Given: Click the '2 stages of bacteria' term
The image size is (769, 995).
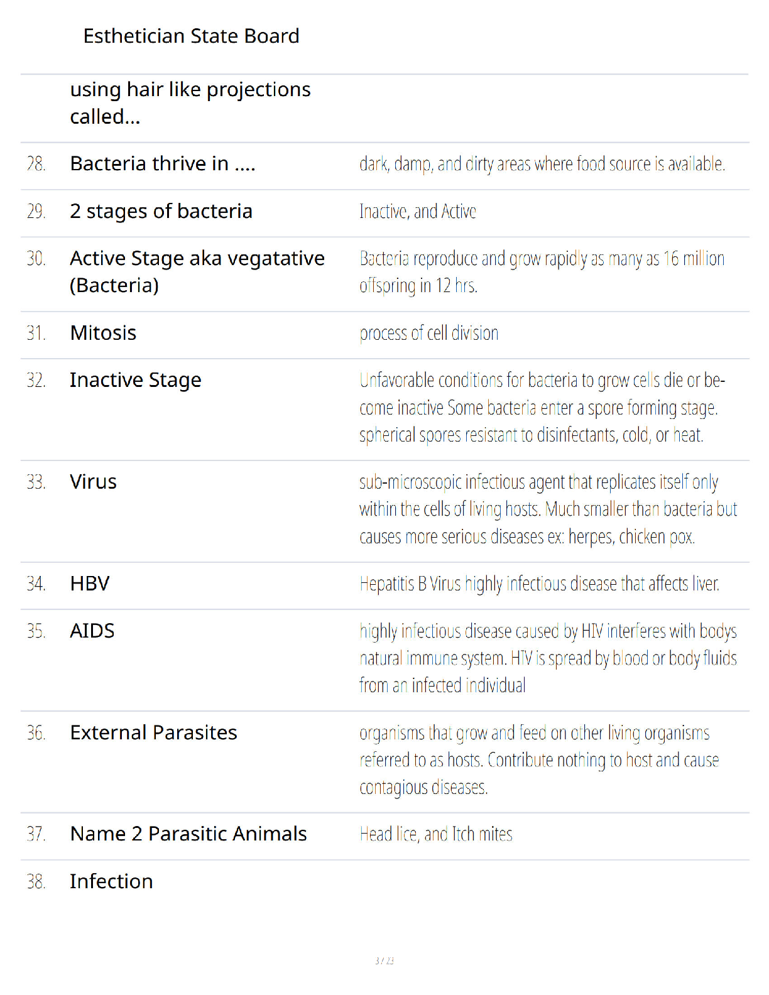Looking at the screenshot, I should click(x=161, y=211).
